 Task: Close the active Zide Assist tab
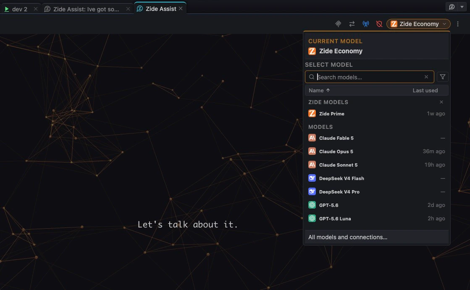181,9
